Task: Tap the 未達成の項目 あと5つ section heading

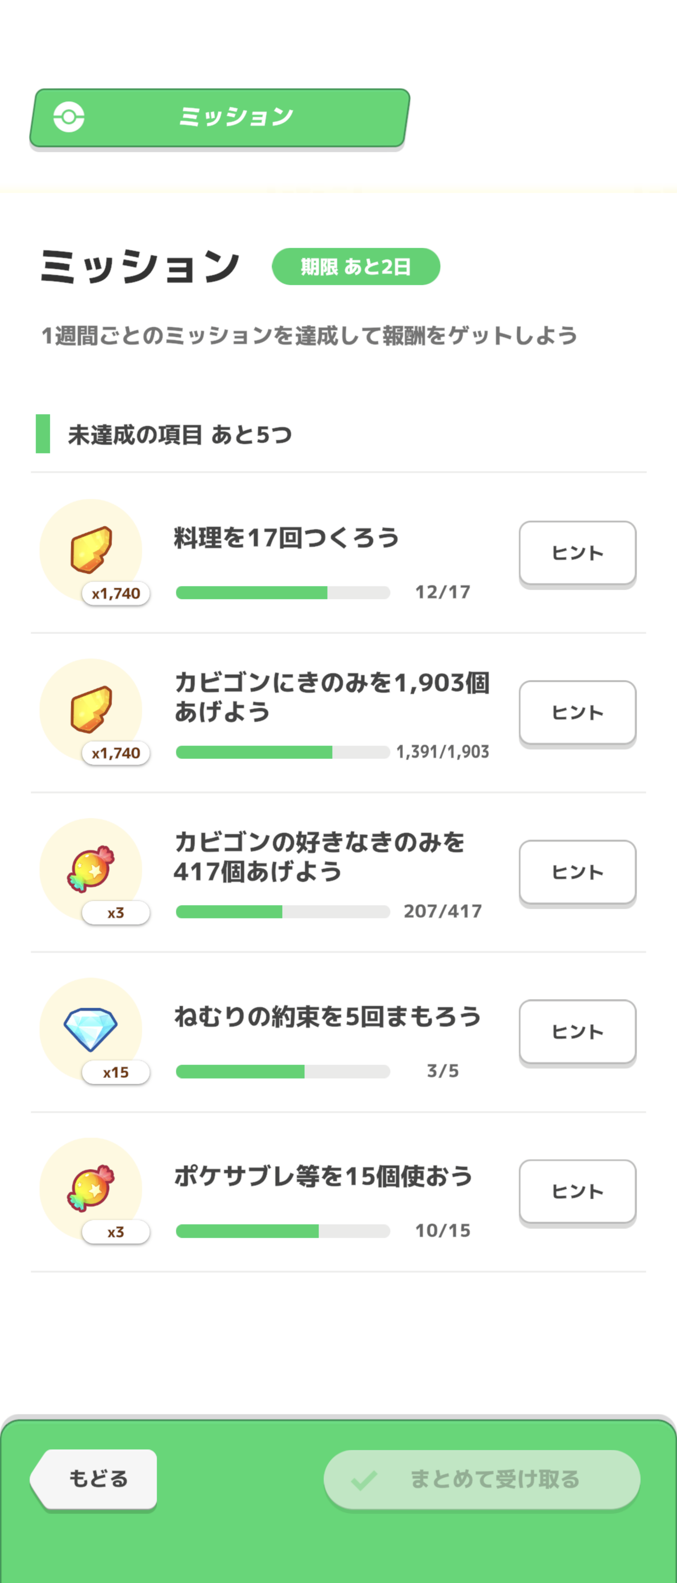Action: pos(179,435)
